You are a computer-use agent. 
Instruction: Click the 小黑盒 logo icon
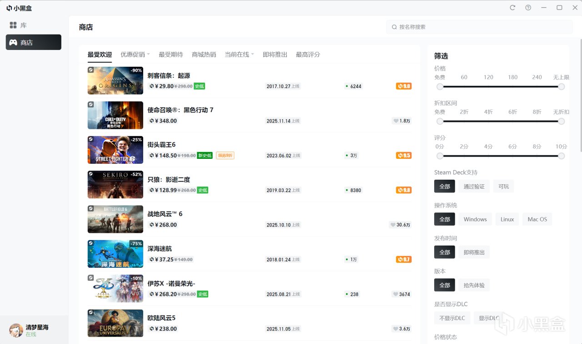(x=9, y=8)
